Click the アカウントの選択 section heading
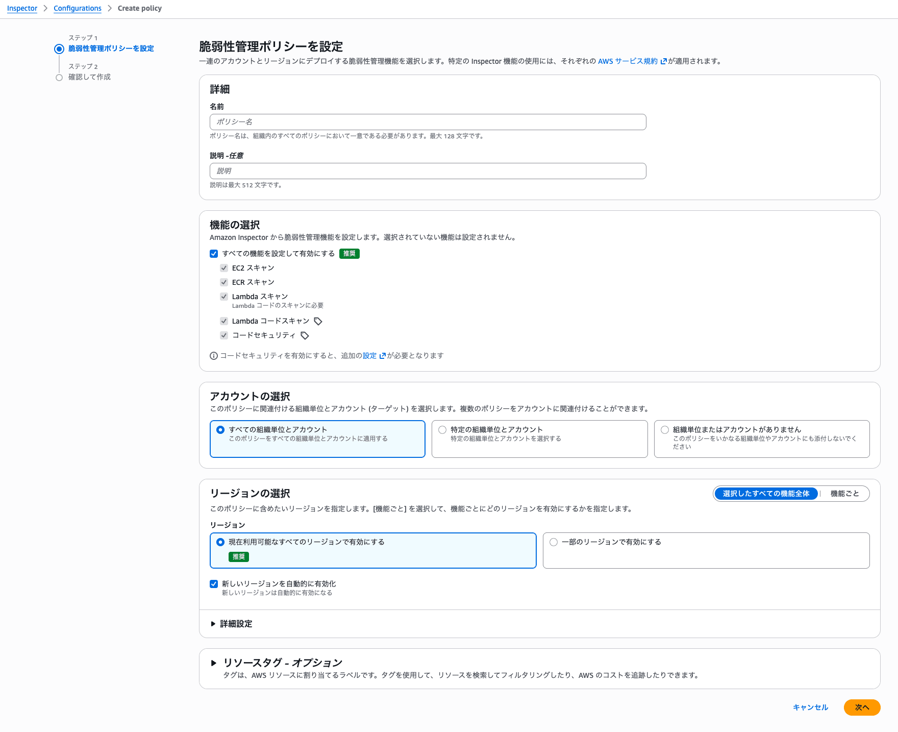The width and height of the screenshot is (898, 732). (x=250, y=397)
